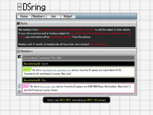Open the Join page tab
This screenshot has height=115, width=153.
pos(53,16)
